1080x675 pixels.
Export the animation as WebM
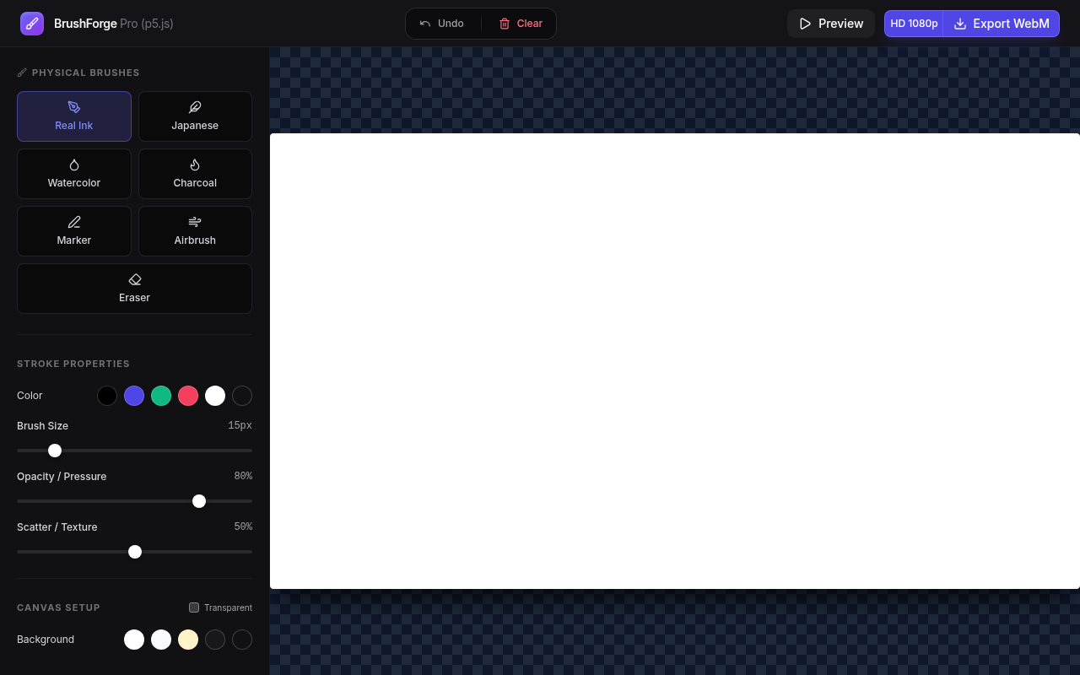point(1001,24)
